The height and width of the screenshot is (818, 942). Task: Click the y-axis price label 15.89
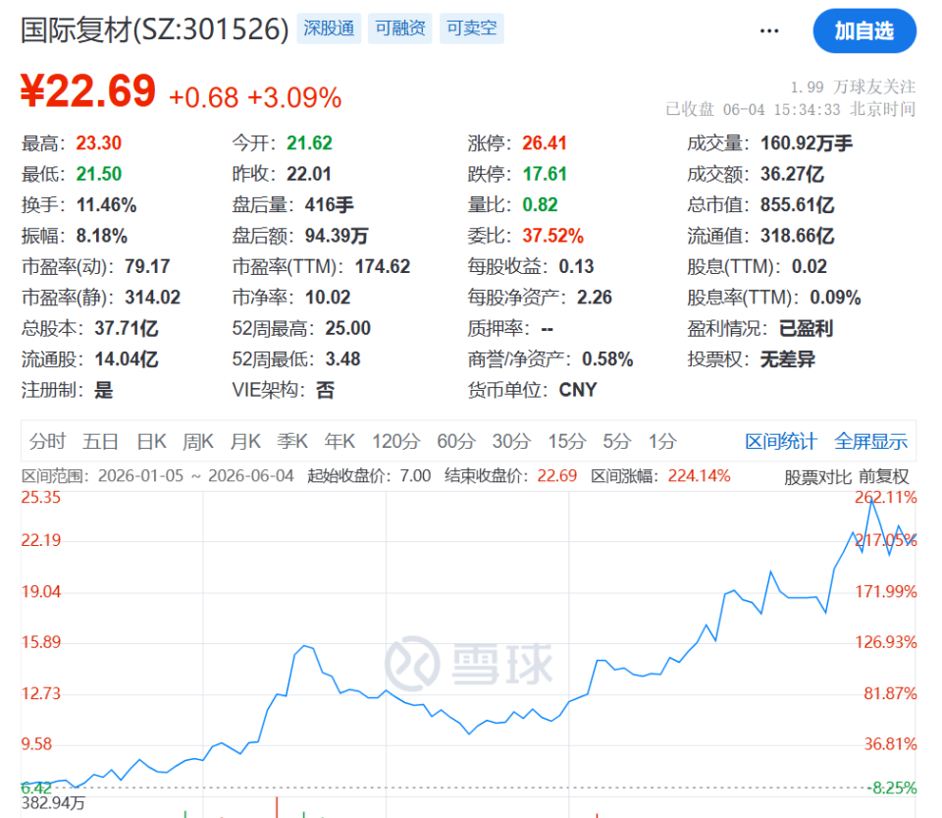click(41, 642)
